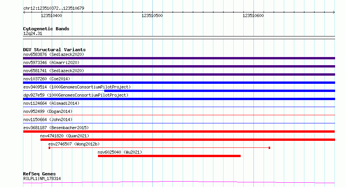This screenshot has width=346, height=187.
Task: Click the chr12:123510372..123510679 region label
Action: click(54, 9)
